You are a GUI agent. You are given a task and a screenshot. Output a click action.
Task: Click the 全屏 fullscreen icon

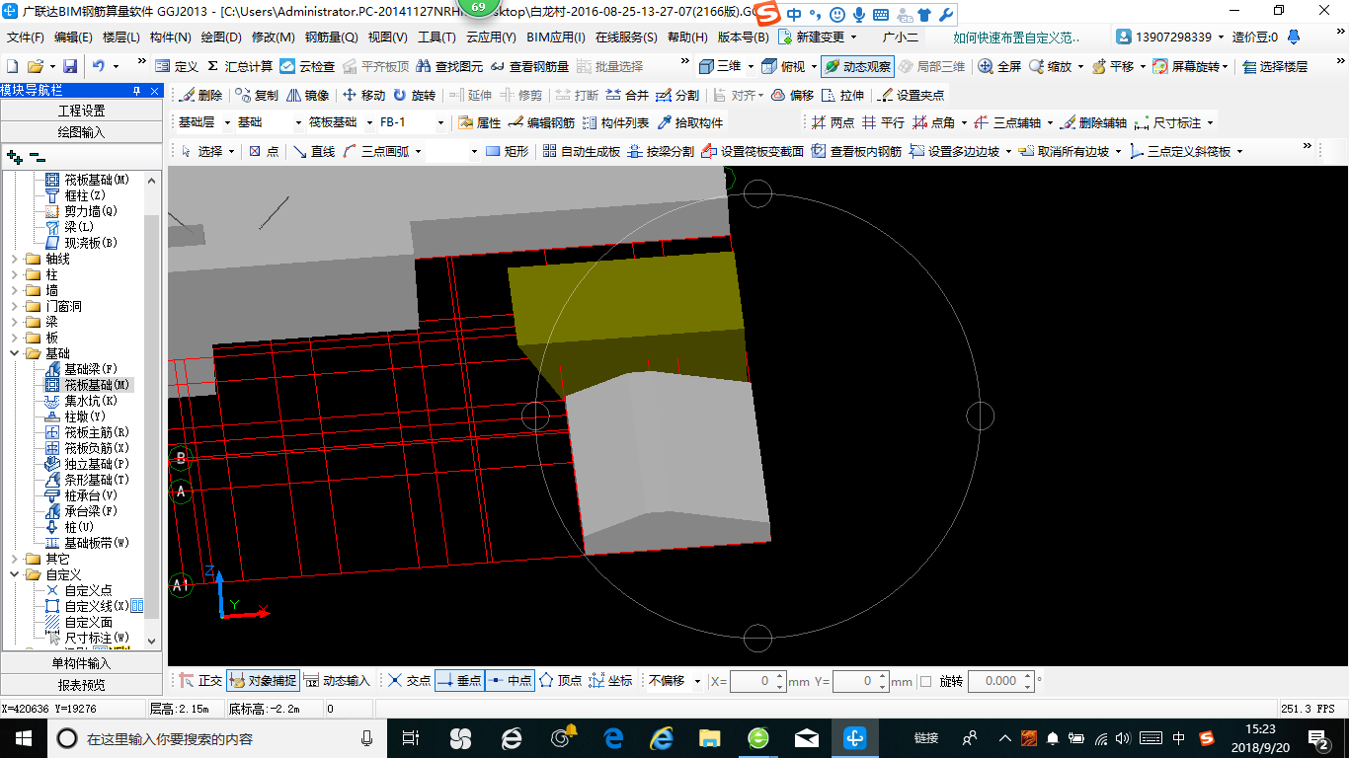[x=999, y=66]
